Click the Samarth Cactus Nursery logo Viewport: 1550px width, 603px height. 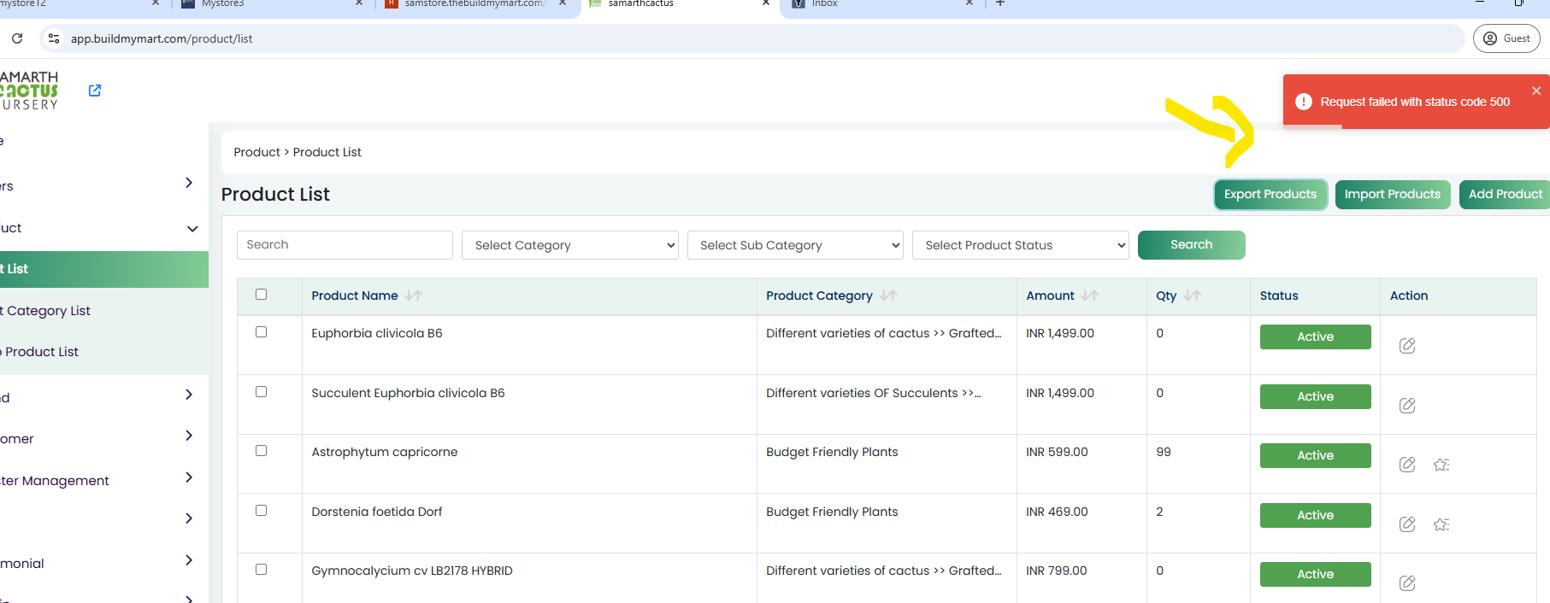click(x=29, y=91)
